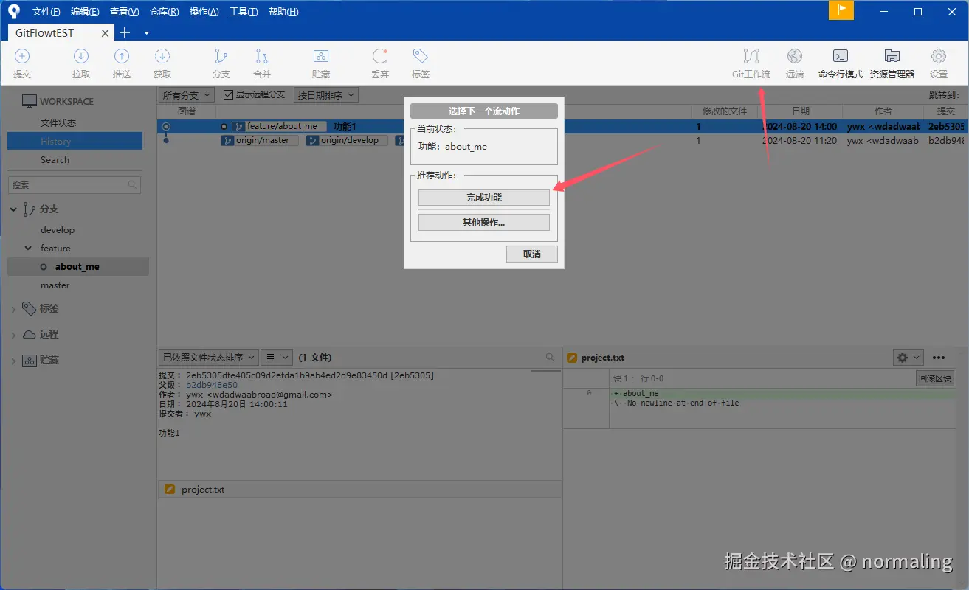This screenshot has width=969, height=590.
Task: Collapse the 分支 section in sidebar
Action: [13, 209]
